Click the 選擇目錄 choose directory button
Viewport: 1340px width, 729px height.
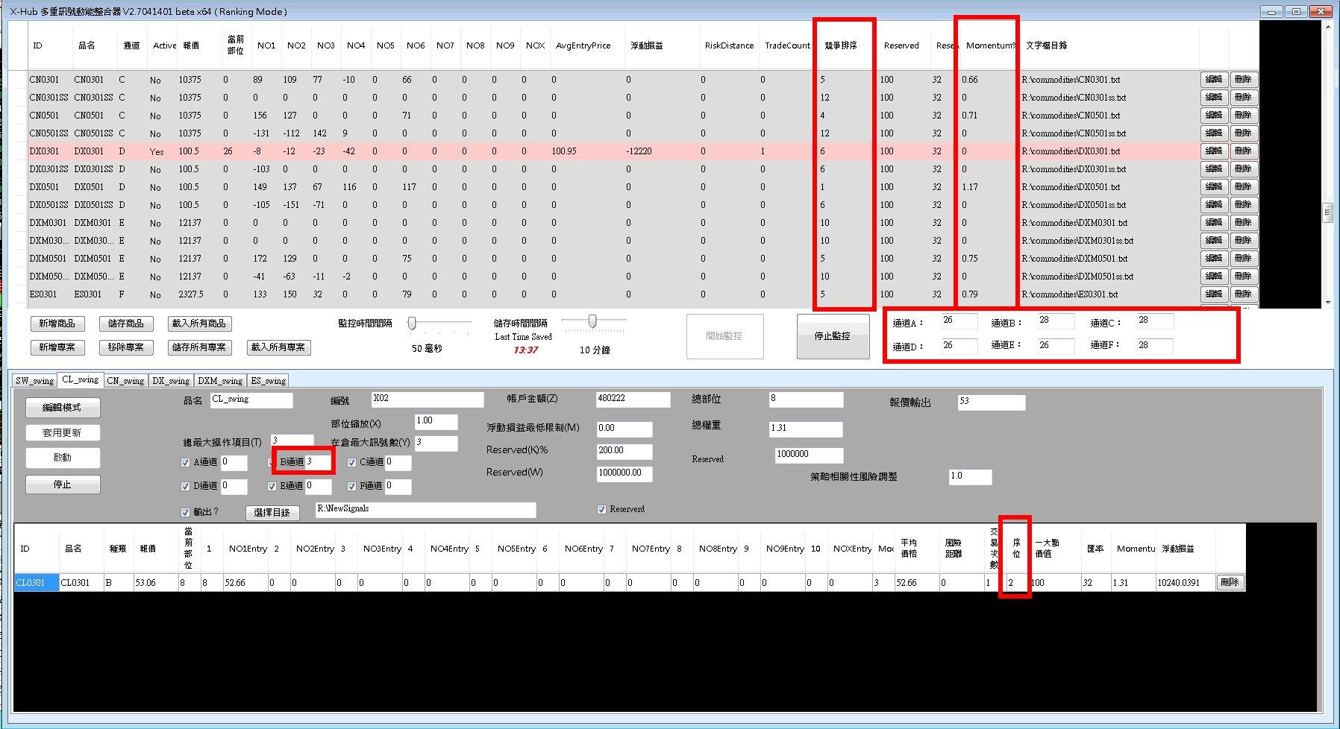pos(272,513)
